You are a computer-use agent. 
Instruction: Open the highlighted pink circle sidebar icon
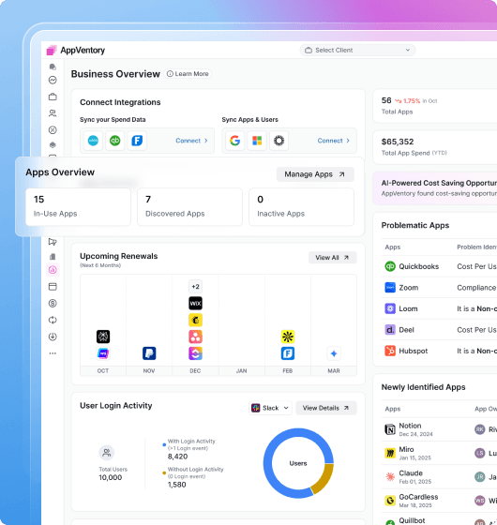(x=53, y=270)
